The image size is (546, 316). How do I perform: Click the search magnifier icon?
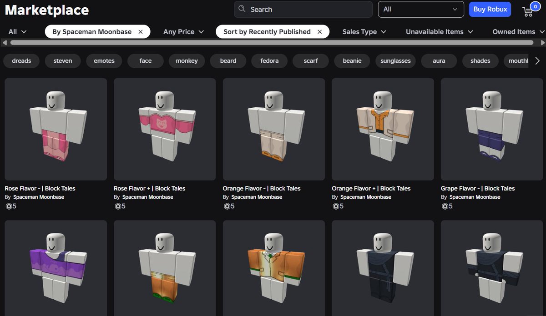(x=242, y=9)
